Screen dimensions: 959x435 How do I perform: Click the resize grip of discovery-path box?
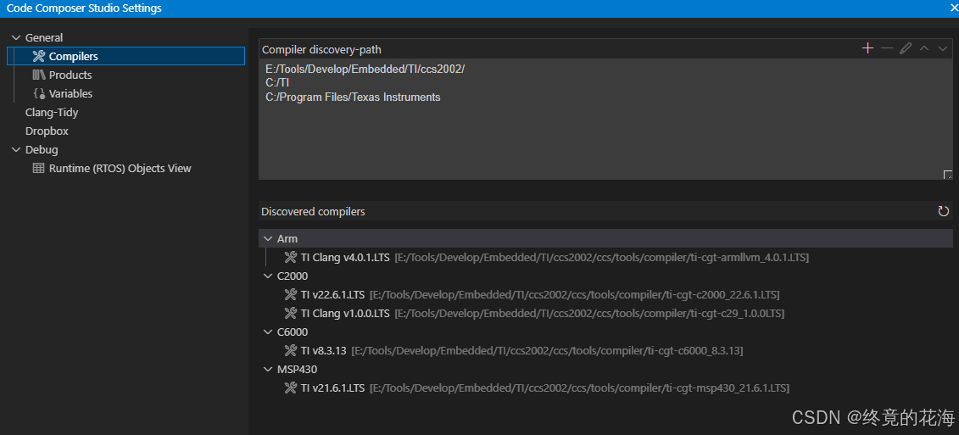pyautogui.click(x=947, y=175)
